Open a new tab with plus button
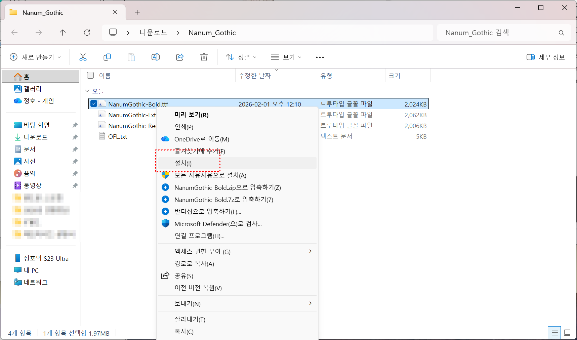The image size is (577, 340). coord(137,12)
